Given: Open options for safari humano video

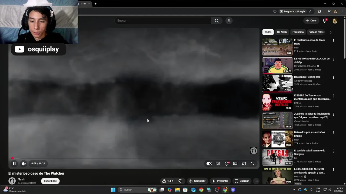Looking at the screenshot, I should pyautogui.click(x=333, y=151).
